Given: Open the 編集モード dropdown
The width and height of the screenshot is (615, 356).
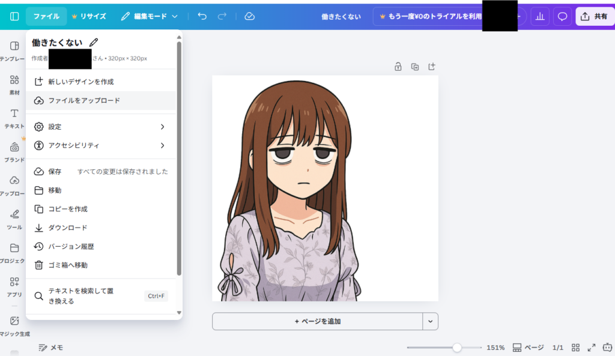Looking at the screenshot, I should [x=150, y=16].
